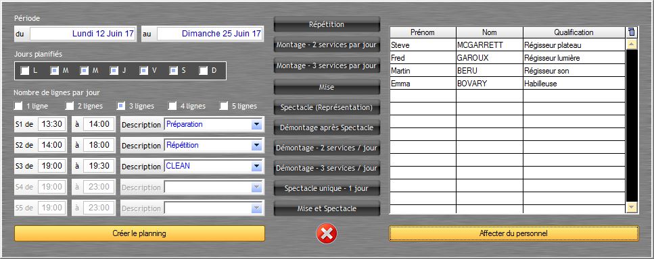Viewport: 654px width, 259px height.
Task: Choose Démontage - 3 services / jour
Action: point(327,169)
